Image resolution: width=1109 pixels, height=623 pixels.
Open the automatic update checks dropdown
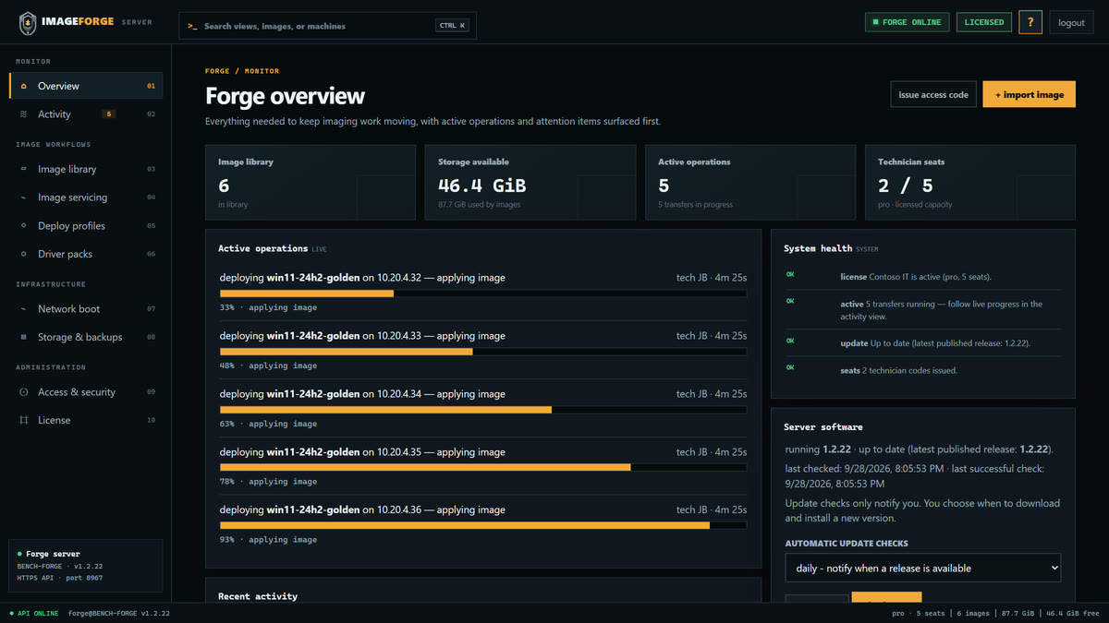[923, 568]
